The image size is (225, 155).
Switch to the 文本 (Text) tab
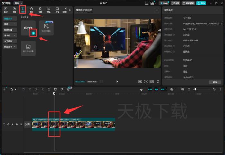click(x=23, y=10)
